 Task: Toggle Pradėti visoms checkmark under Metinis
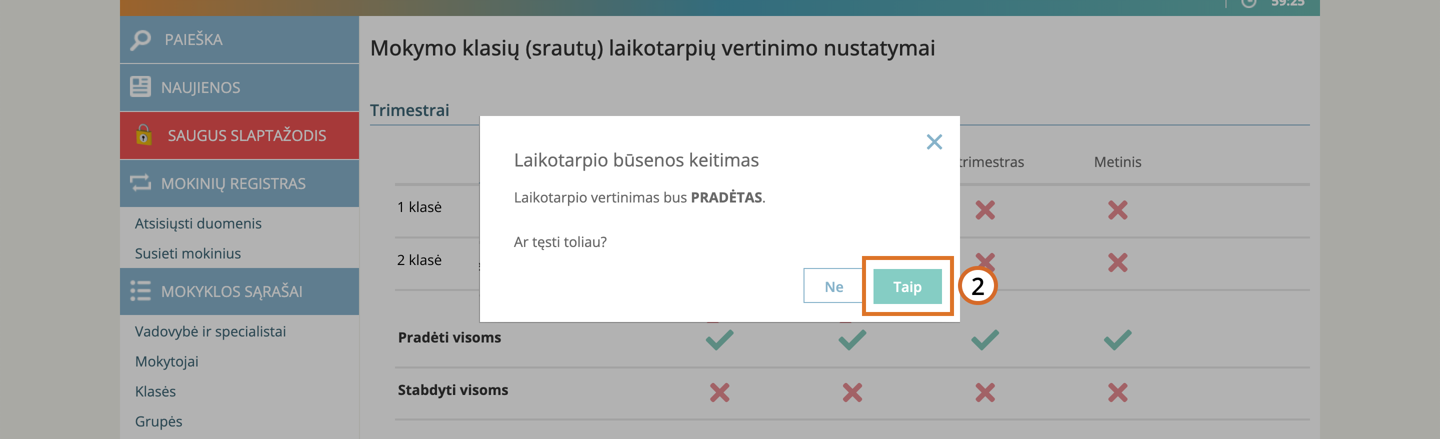tap(1117, 339)
